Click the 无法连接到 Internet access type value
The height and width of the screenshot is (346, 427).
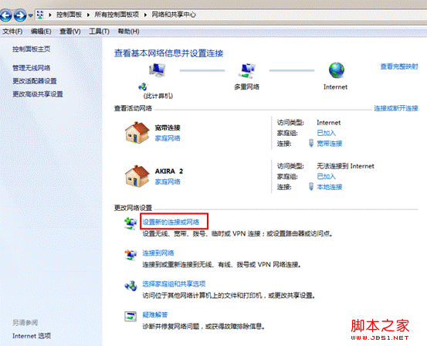(345, 166)
